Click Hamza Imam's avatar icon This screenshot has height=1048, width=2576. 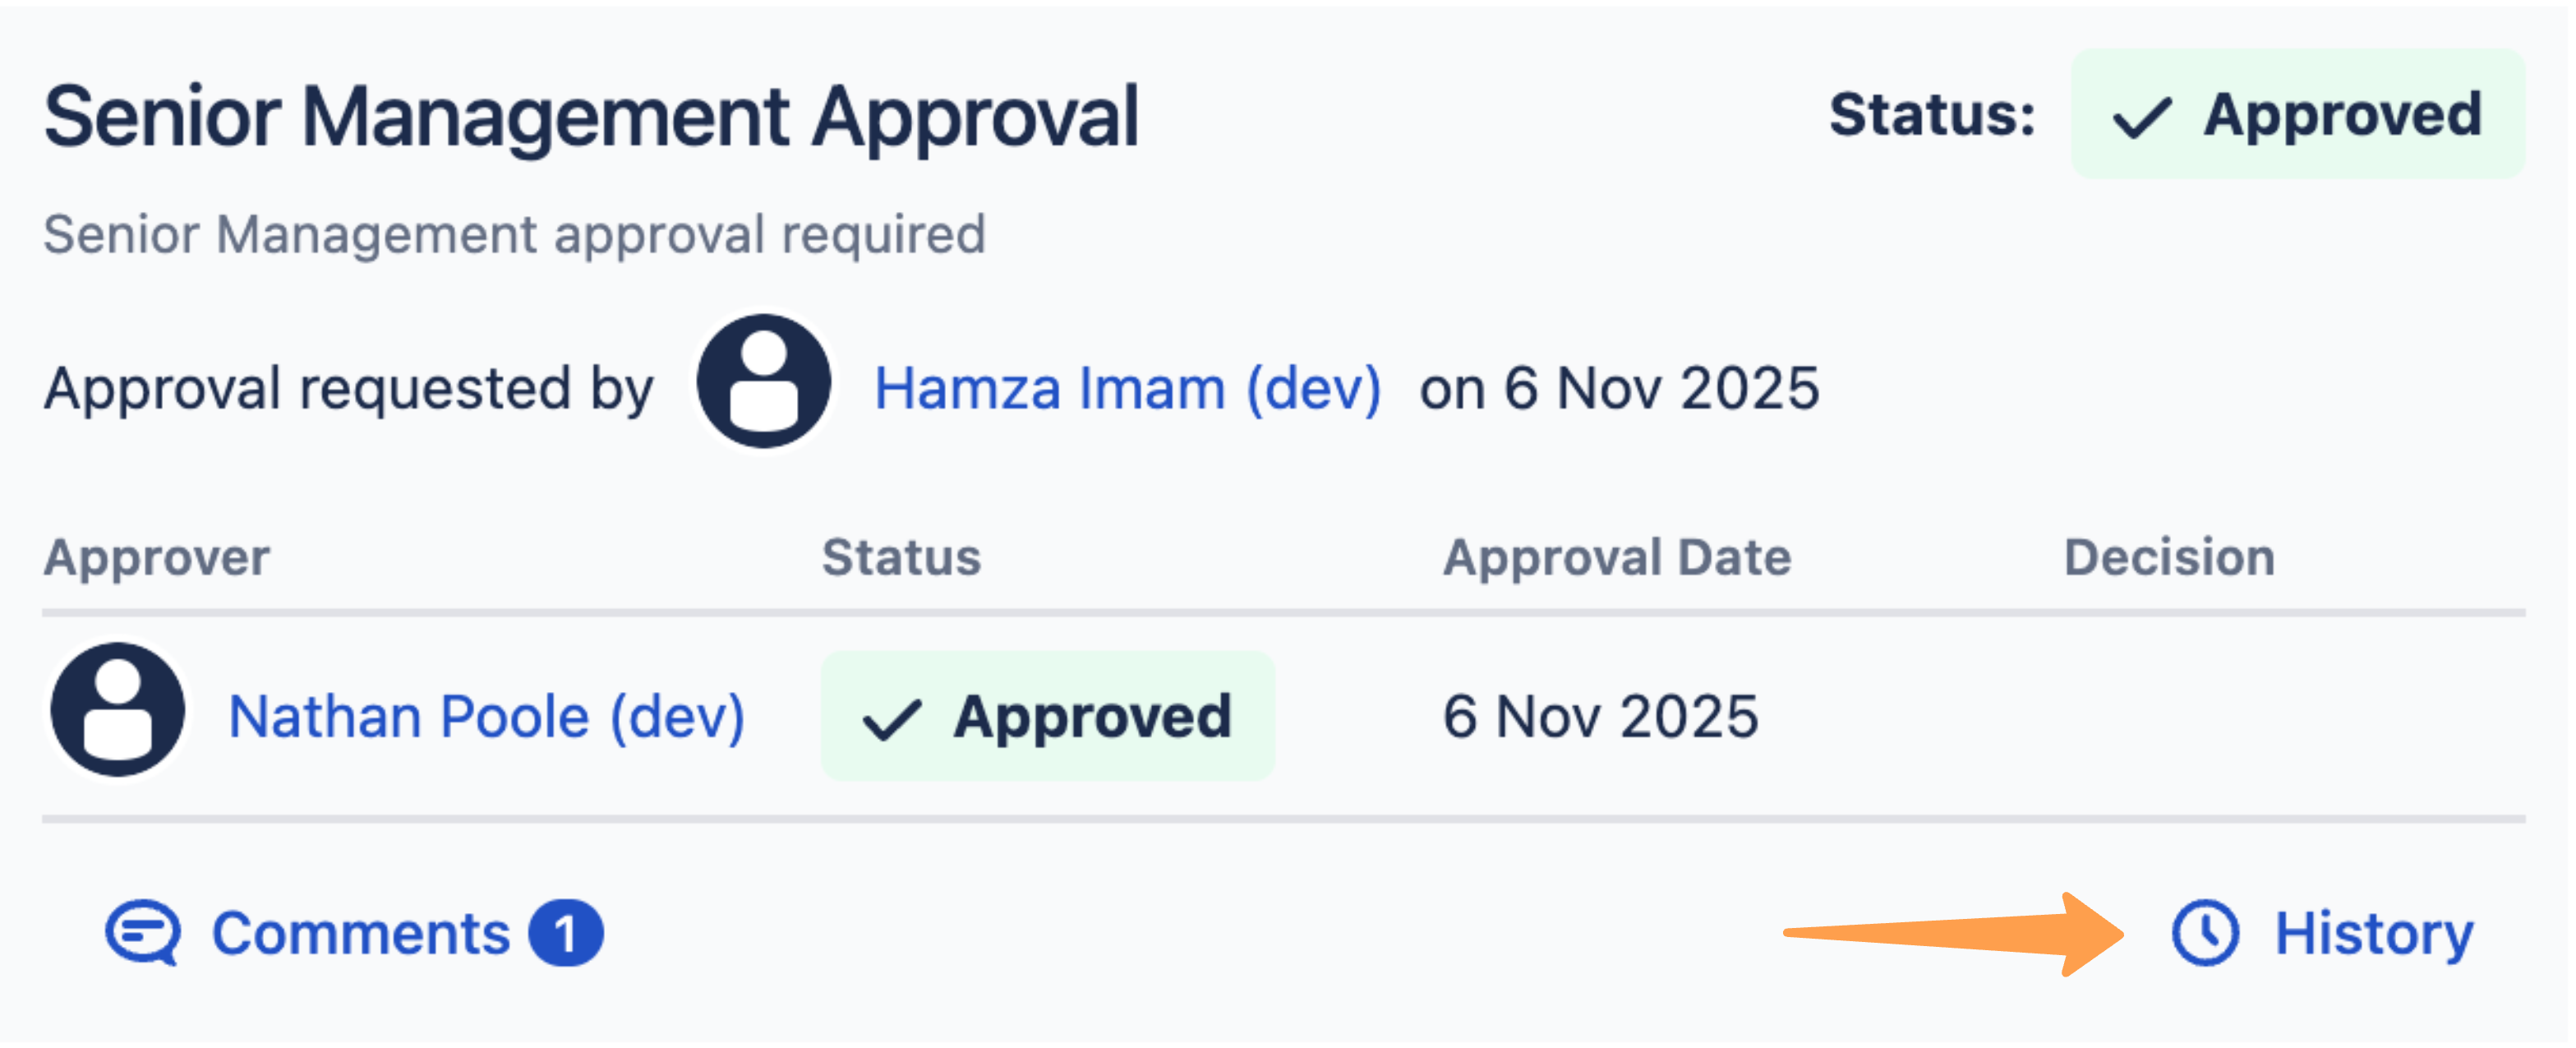[763, 382]
